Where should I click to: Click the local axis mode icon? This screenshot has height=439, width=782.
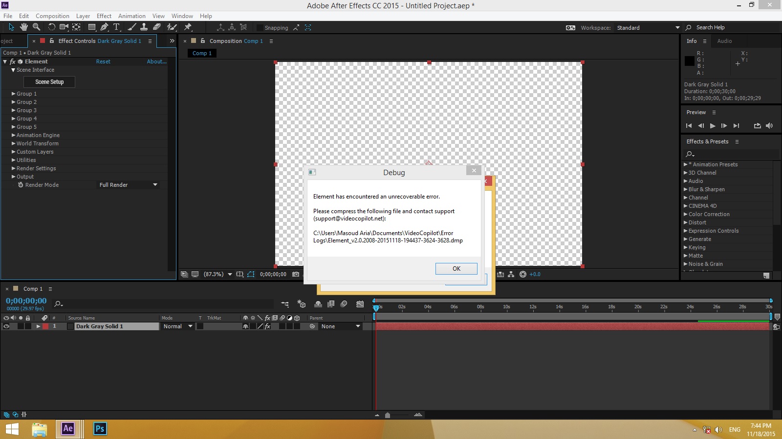coord(220,27)
